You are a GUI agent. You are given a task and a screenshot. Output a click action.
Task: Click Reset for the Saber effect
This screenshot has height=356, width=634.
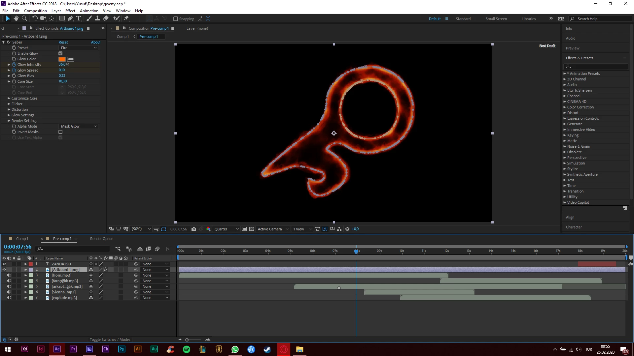click(x=63, y=42)
